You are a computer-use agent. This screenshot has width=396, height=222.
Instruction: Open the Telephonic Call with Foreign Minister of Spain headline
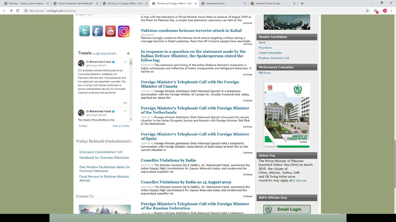tap(195, 136)
